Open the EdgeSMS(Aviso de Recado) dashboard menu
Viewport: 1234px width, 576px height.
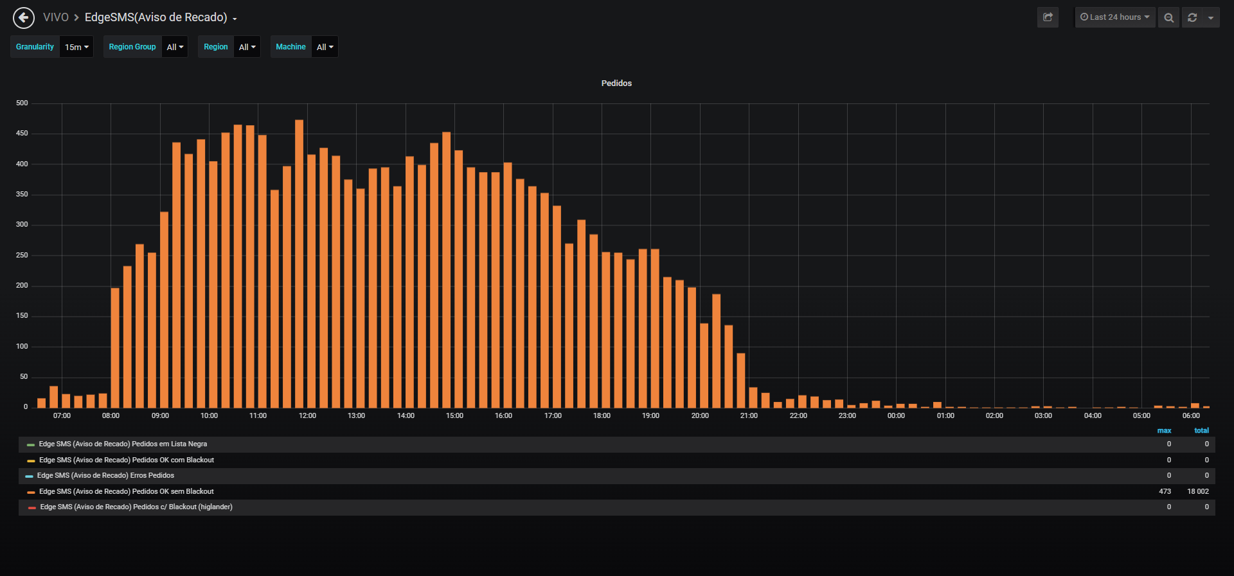coord(161,17)
